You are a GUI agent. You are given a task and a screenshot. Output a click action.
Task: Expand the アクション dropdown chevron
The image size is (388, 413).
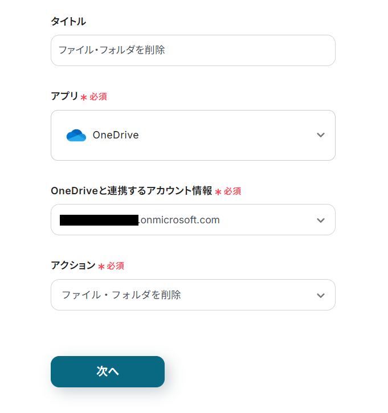click(321, 295)
